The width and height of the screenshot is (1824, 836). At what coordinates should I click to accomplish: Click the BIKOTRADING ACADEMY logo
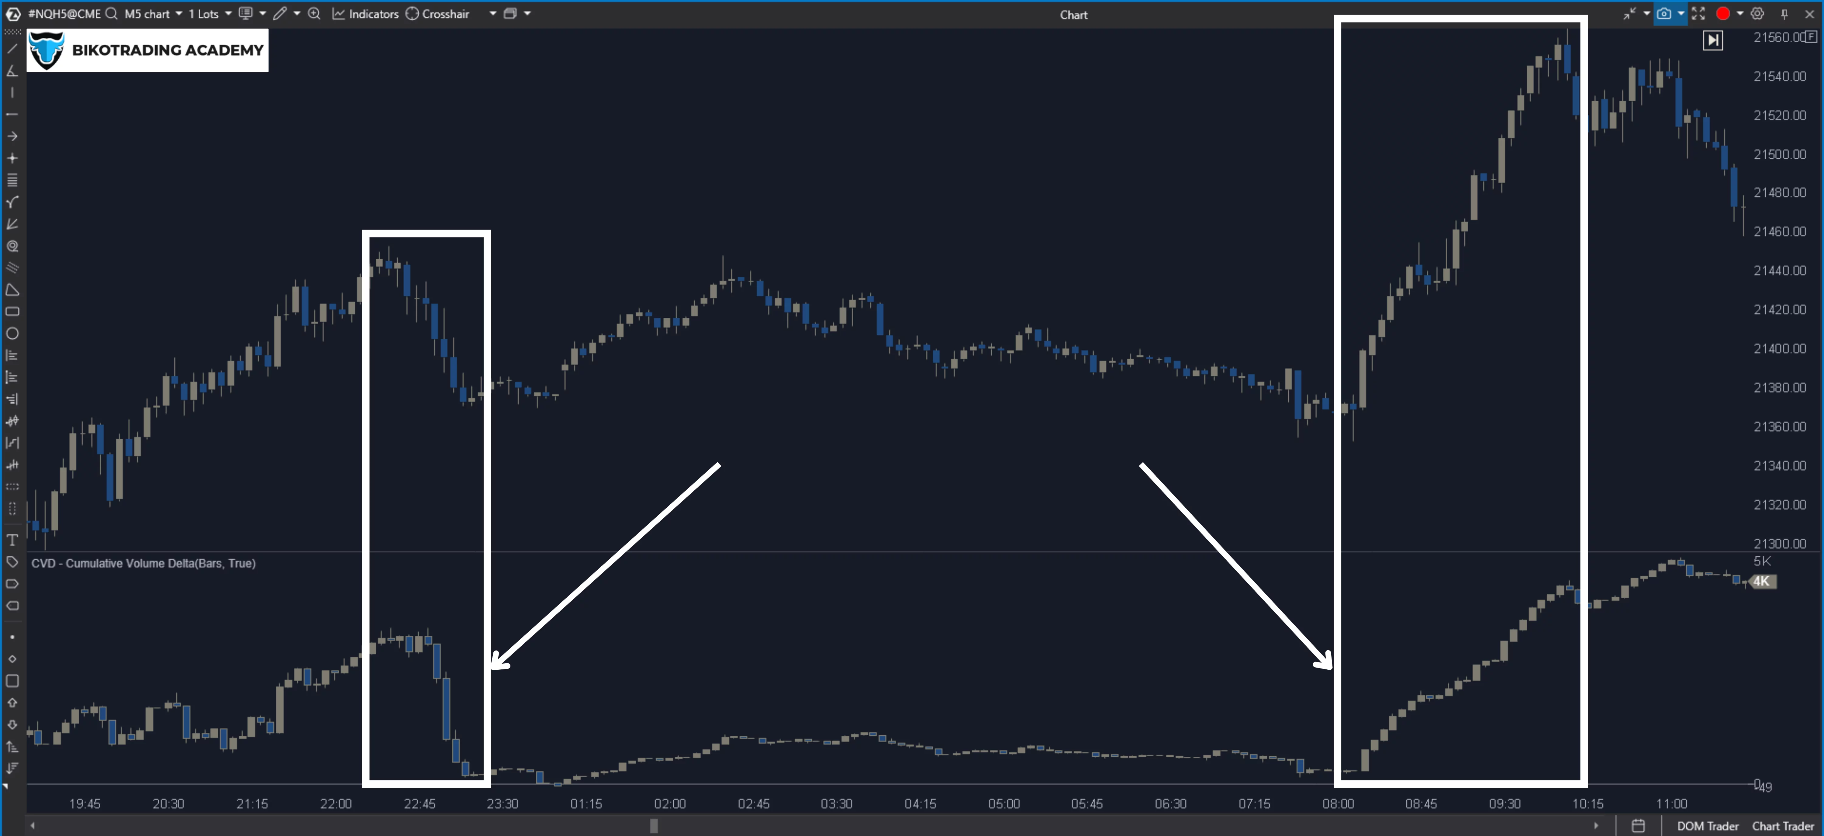tap(147, 50)
